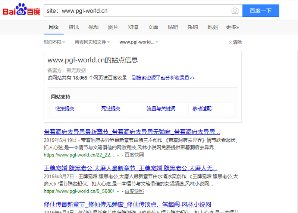
Task: Open the 死链提交 link
Action: click(111, 109)
